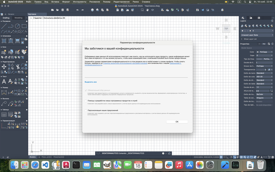Click the Выделить все link
275x172 pixels.
91,82
